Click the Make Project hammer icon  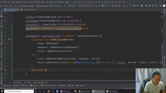(65, 6)
